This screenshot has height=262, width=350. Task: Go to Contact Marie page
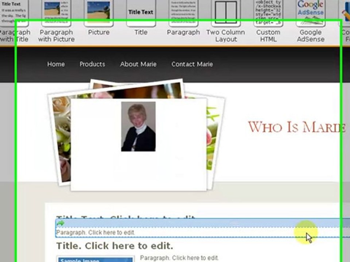point(192,64)
